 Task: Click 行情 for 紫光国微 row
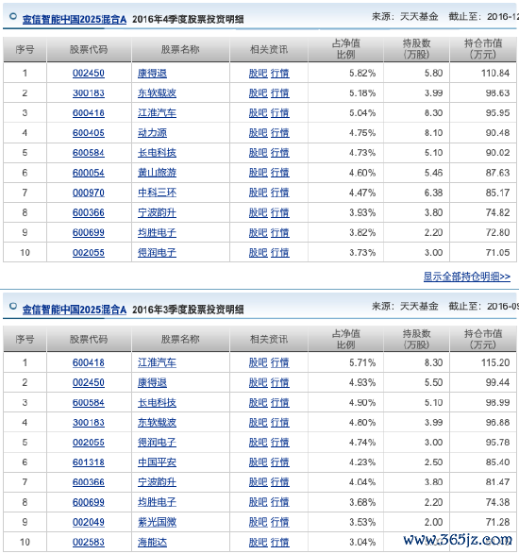click(280, 522)
